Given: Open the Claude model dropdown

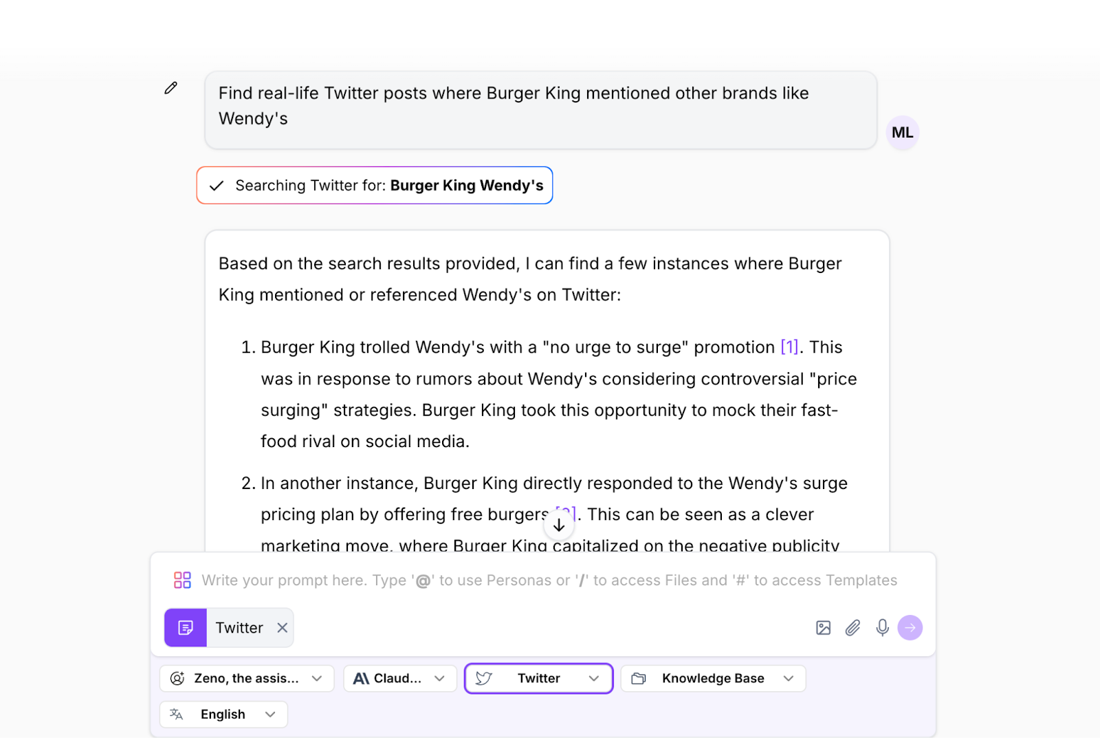Looking at the screenshot, I should (441, 678).
